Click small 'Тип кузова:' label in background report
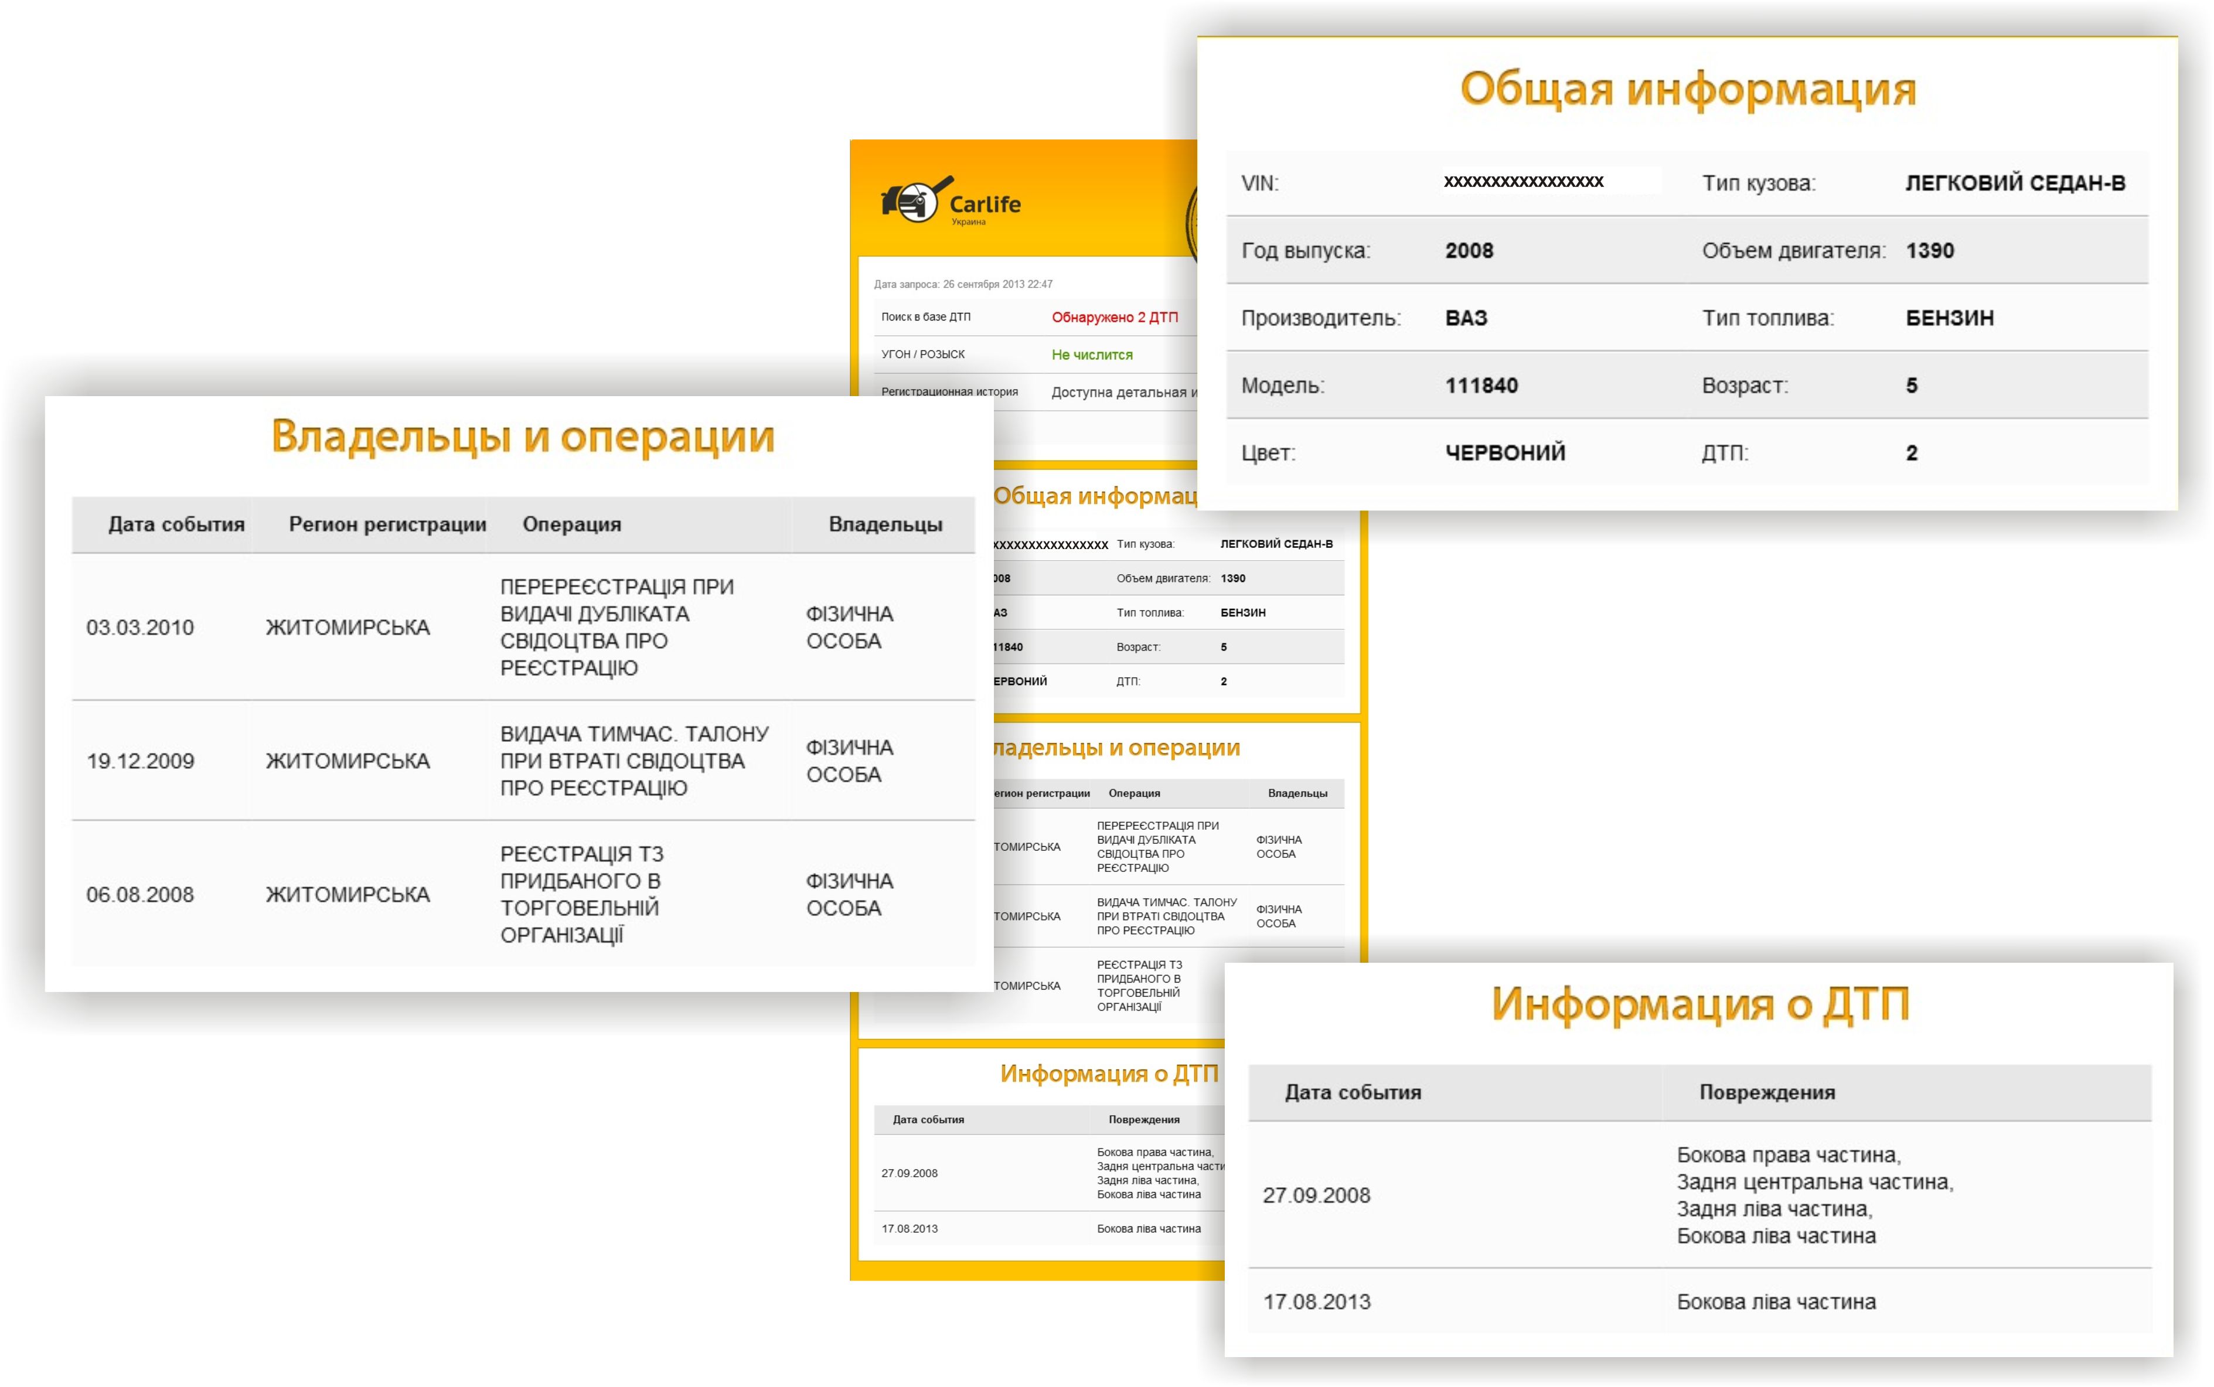 1145,545
